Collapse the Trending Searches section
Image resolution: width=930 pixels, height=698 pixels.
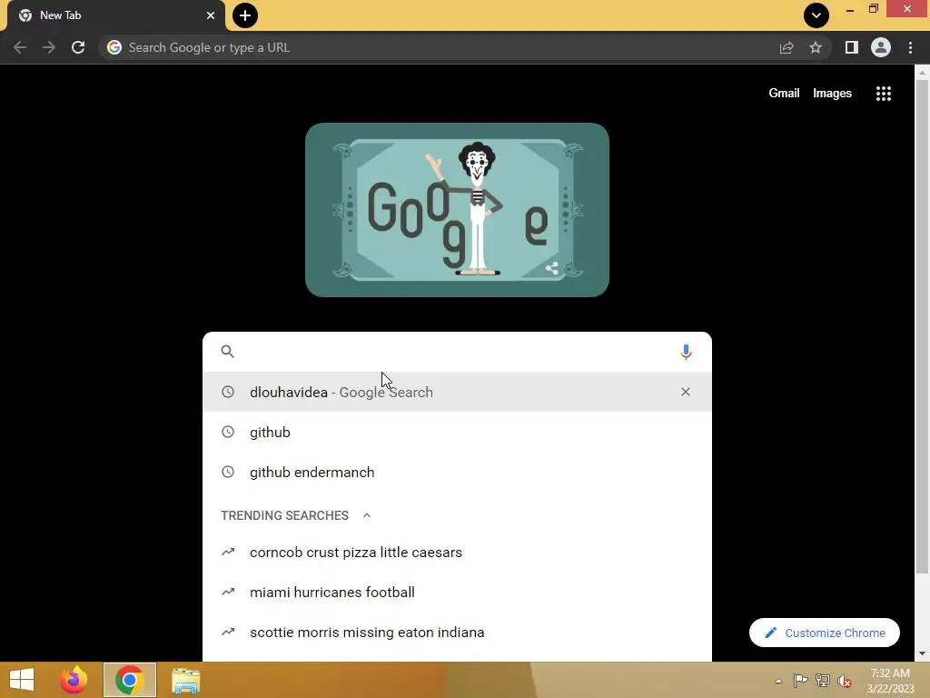click(367, 515)
